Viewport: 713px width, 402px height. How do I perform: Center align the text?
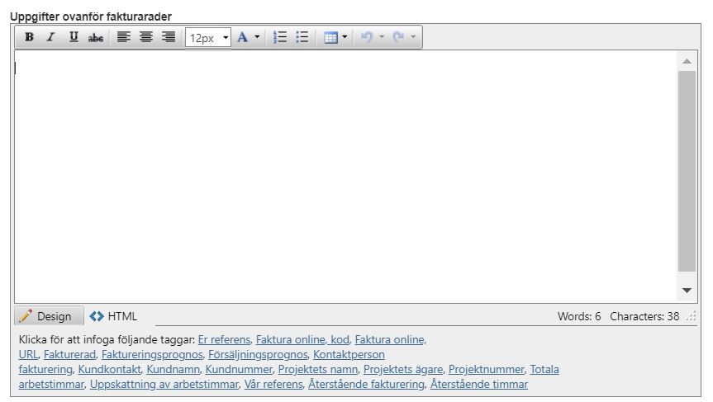pos(146,37)
